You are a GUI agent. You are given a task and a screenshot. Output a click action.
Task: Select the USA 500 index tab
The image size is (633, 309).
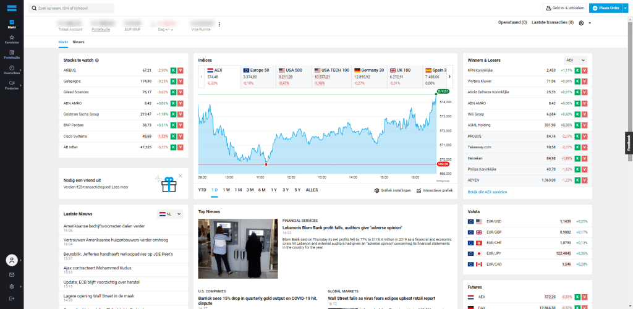294,76
